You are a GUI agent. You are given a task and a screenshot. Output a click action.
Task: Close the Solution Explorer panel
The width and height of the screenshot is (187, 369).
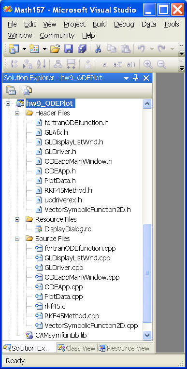[x=146, y=78]
